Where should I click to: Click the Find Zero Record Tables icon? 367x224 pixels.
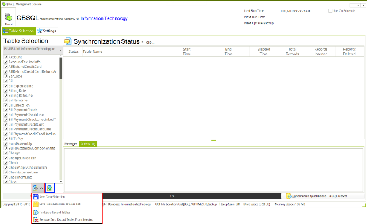coord(36,212)
